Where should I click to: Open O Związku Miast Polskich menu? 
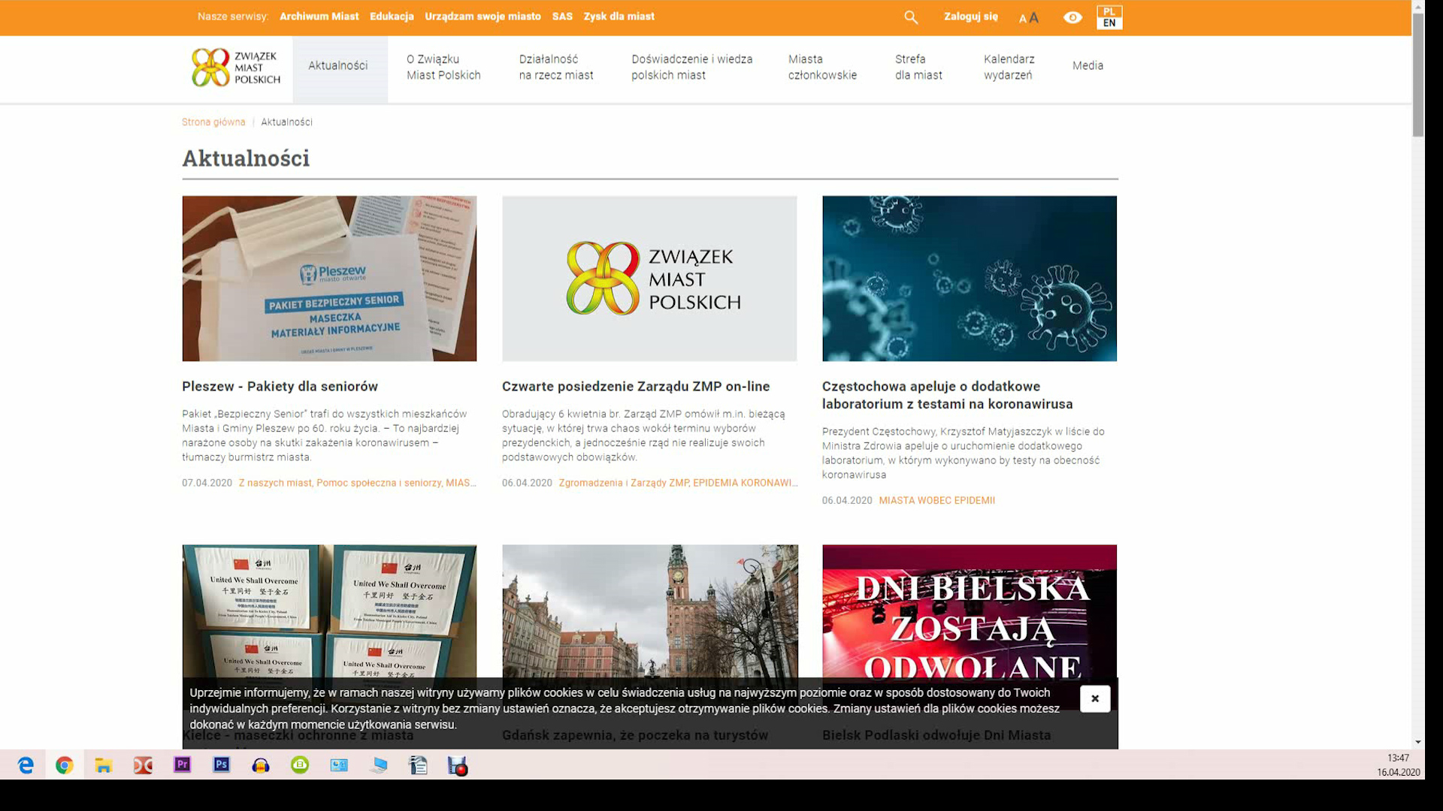[x=443, y=67]
